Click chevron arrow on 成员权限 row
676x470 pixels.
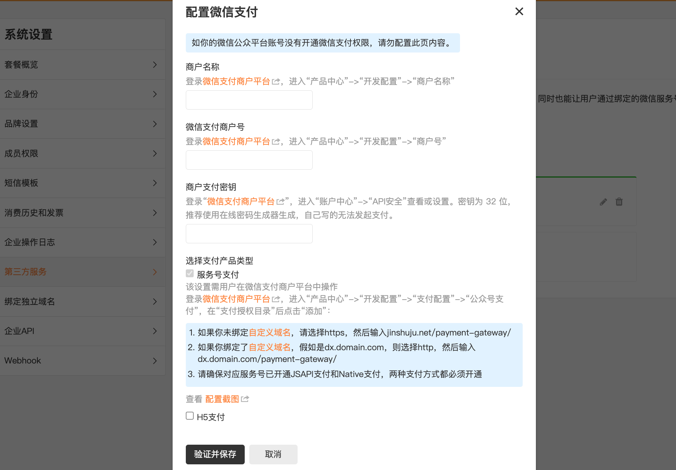pyautogui.click(x=155, y=153)
